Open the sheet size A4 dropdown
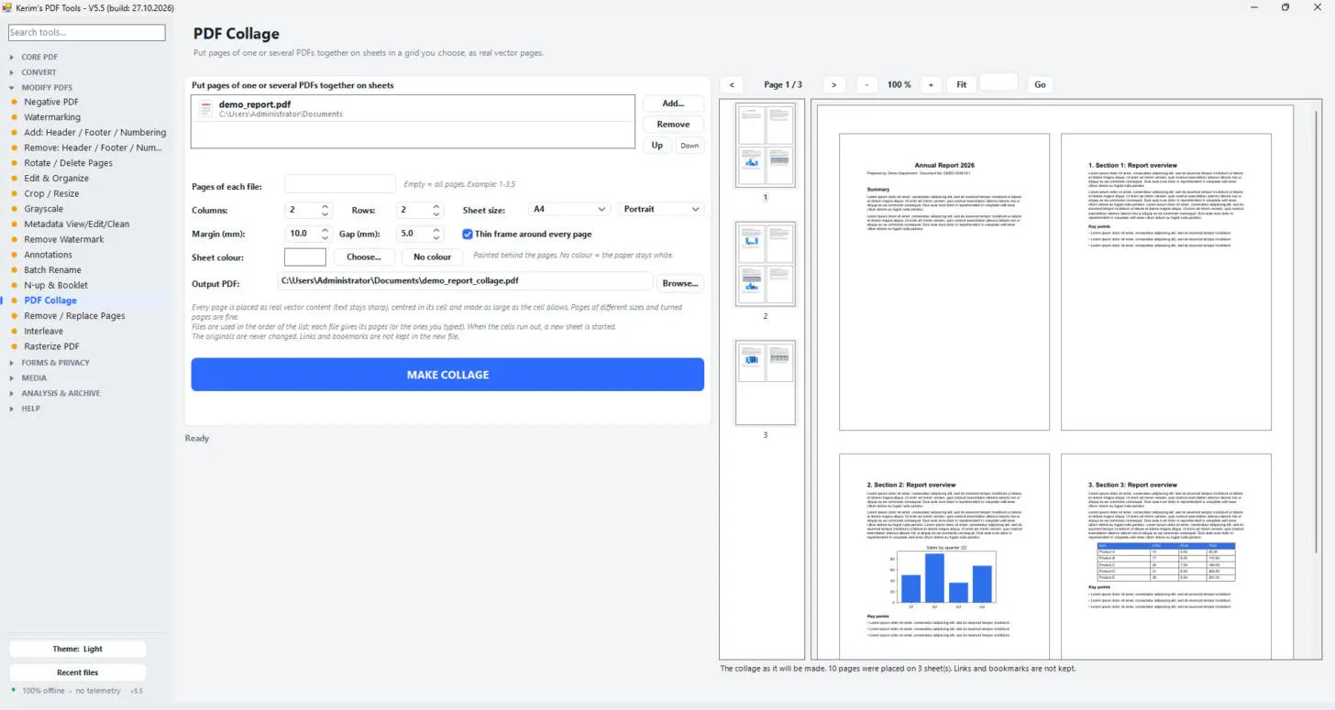 coord(569,209)
